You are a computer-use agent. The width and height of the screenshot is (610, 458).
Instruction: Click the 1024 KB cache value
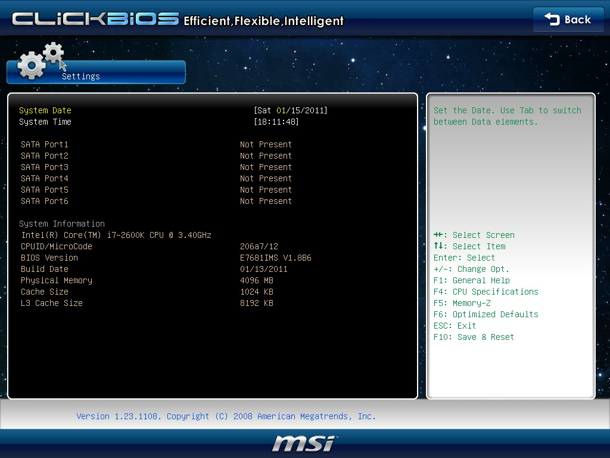[x=257, y=292]
